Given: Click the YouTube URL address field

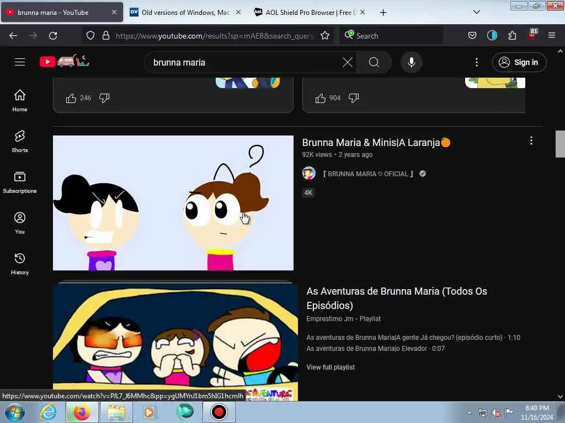Looking at the screenshot, I should pos(215,36).
